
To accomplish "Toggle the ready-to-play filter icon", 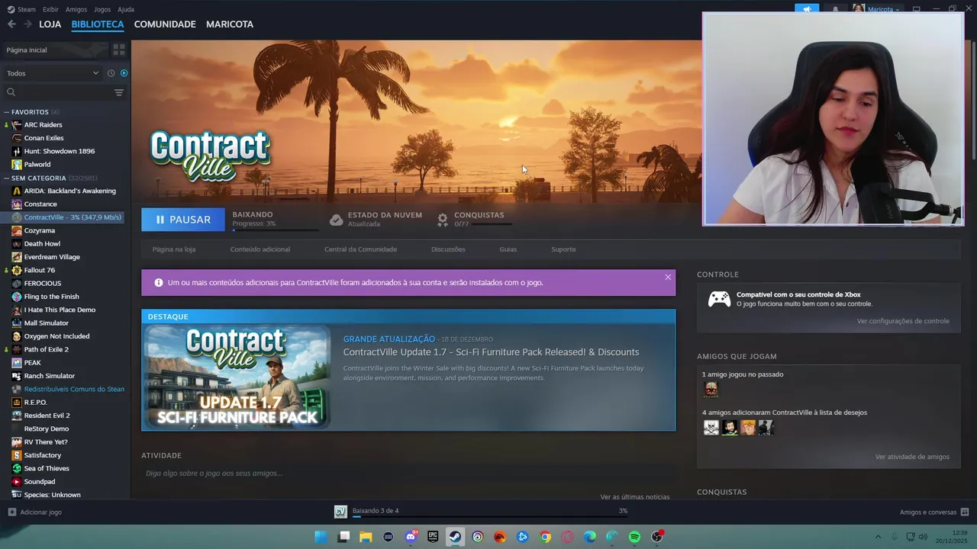I will pyautogui.click(x=124, y=73).
